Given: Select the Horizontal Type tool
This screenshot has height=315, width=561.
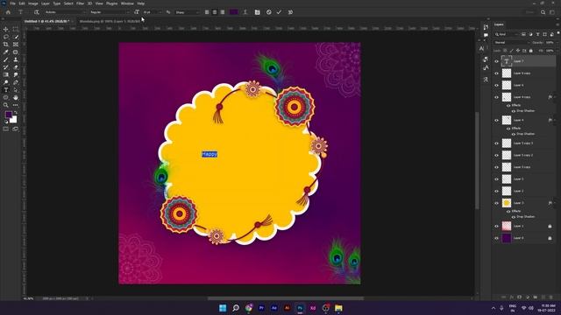Looking at the screenshot, I should coord(6,89).
